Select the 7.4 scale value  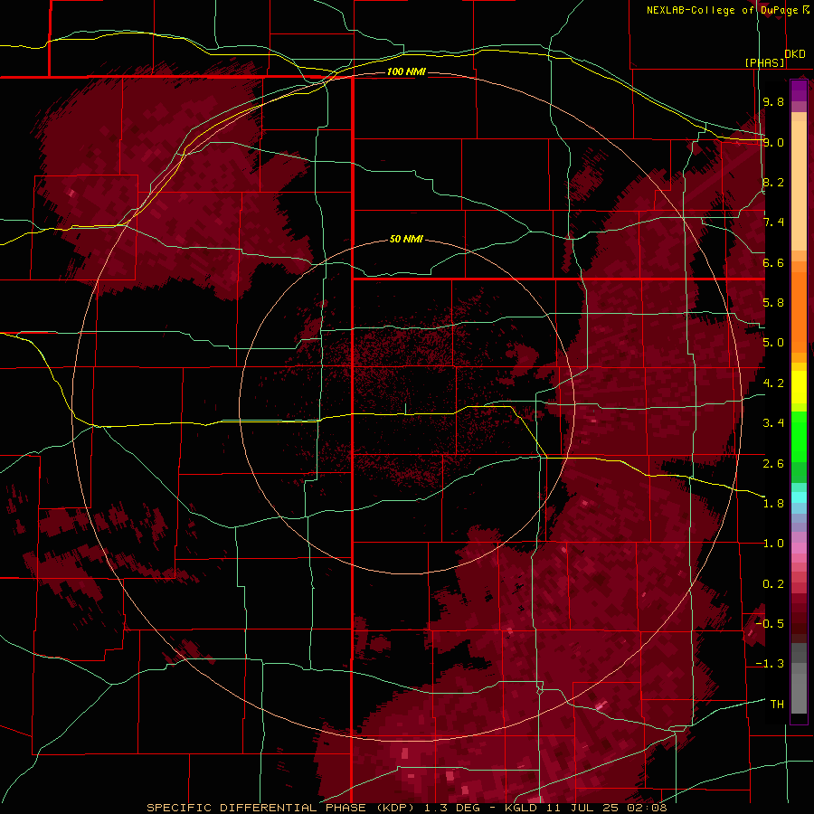tap(773, 222)
